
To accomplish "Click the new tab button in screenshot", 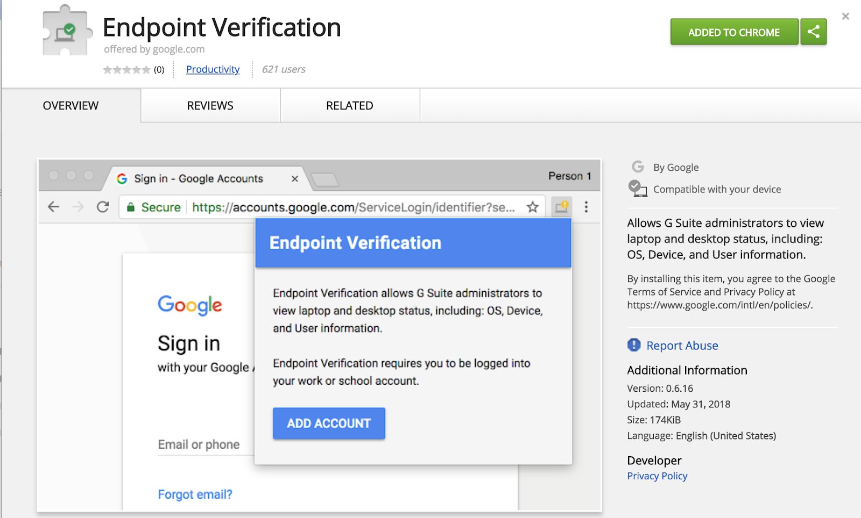I will [x=325, y=179].
